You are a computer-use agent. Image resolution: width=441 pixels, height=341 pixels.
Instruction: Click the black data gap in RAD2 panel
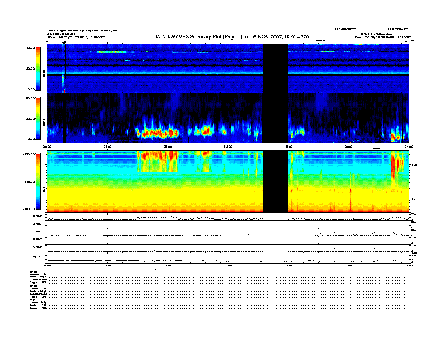tap(275, 69)
